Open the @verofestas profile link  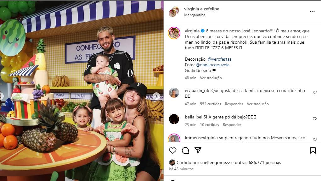219,59
